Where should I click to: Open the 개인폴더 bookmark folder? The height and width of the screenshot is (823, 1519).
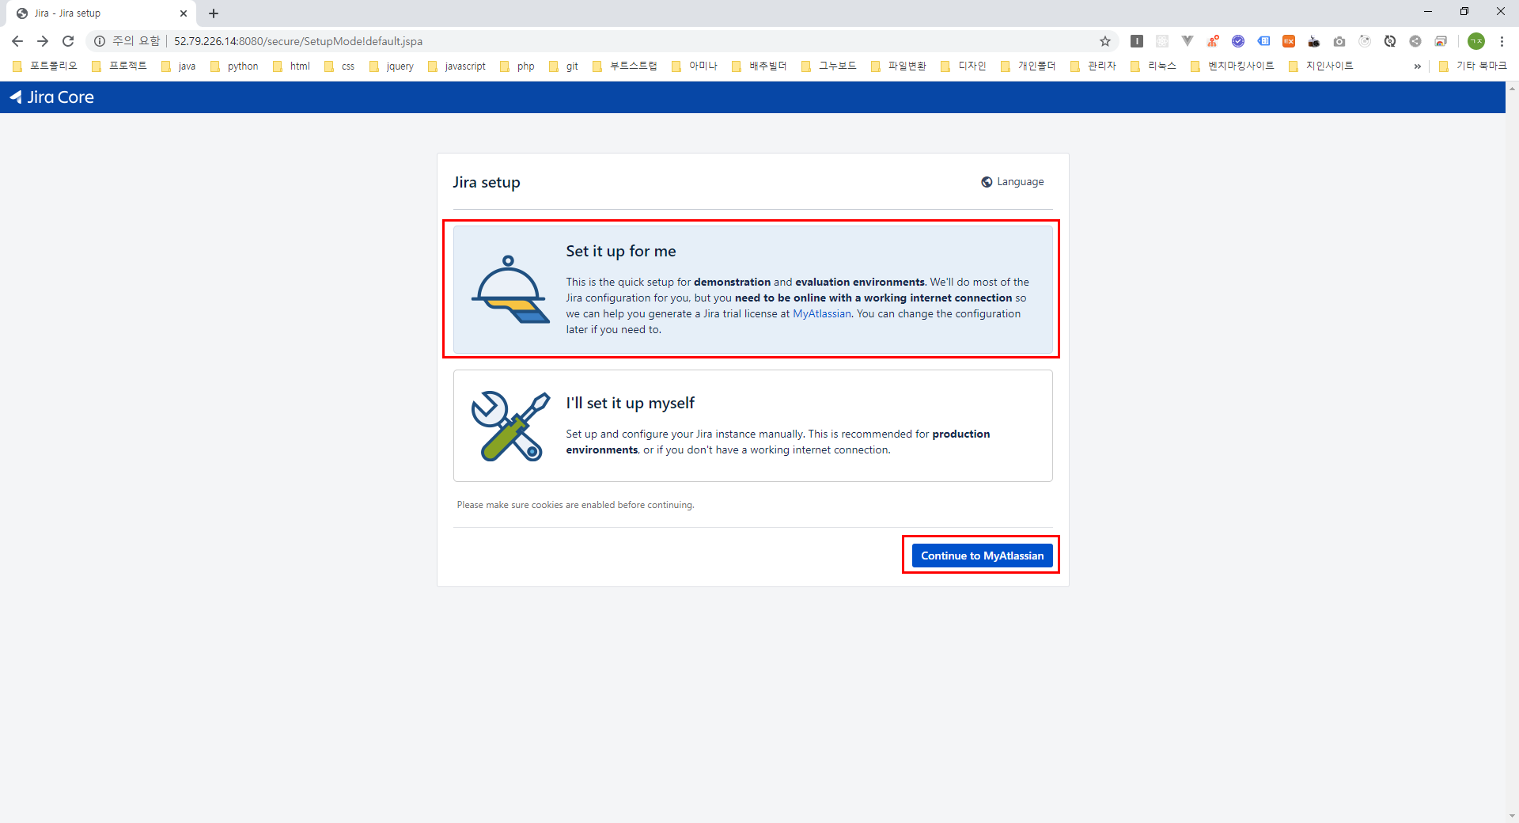[x=1028, y=66]
